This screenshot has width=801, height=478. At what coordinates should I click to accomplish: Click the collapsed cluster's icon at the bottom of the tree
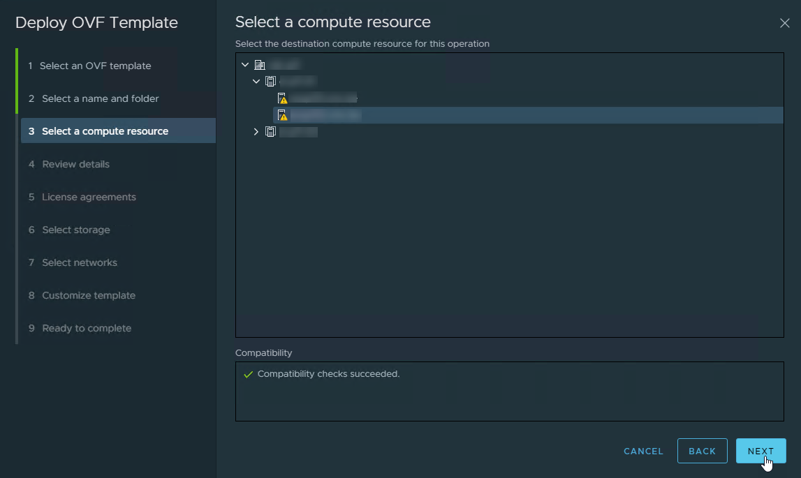pyautogui.click(x=271, y=132)
